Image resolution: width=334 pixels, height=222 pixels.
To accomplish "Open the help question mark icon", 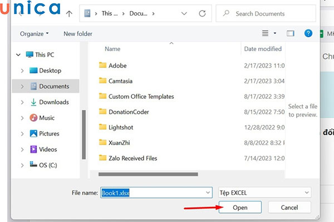I will coord(308,33).
